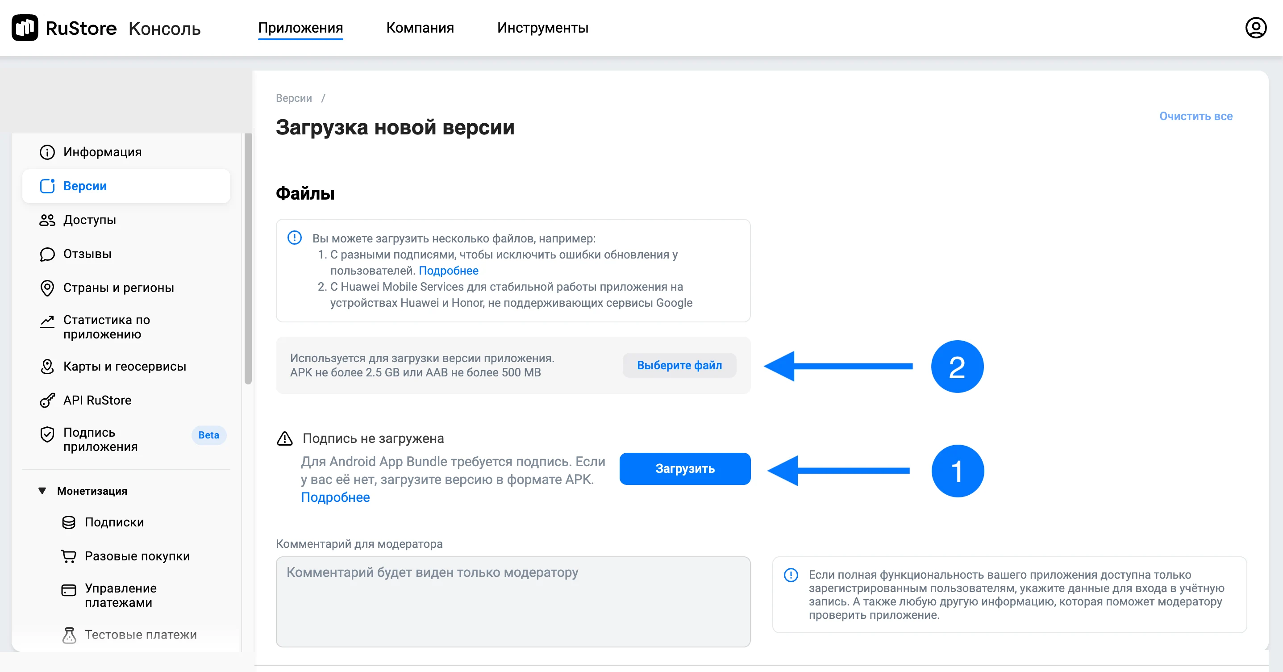Click the RuStore logo icon
1283x672 pixels.
click(25, 28)
